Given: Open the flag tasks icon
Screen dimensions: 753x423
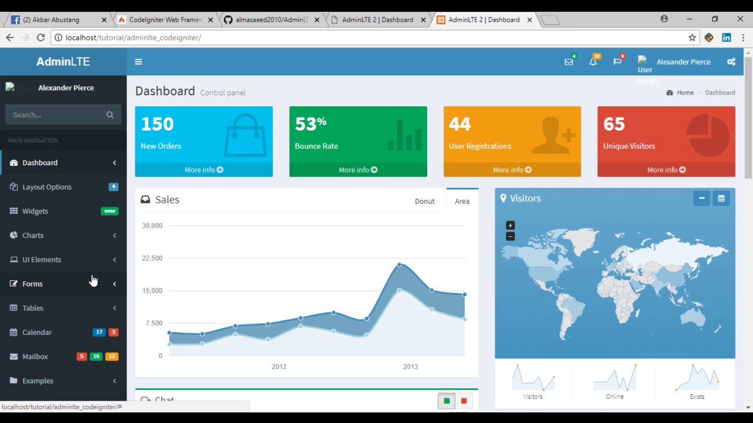Looking at the screenshot, I should [x=617, y=62].
